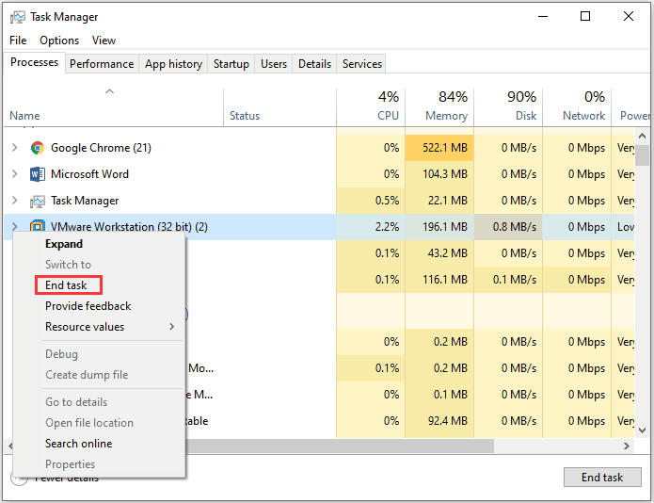Click the 0.8 MB/s disk cell
Screen dimensions: 654x503
pos(508,227)
